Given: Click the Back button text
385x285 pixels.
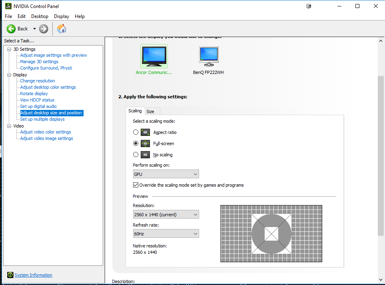Looking at the screenshot, I should tap(23, 29).
